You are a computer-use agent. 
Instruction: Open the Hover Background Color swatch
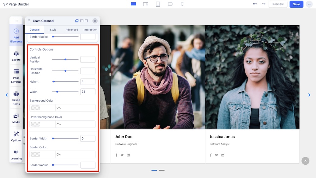pyautogui.click(x=36, y=124)
